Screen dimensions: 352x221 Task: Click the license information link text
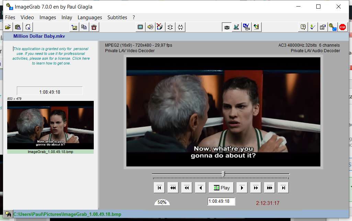[51, 56]
